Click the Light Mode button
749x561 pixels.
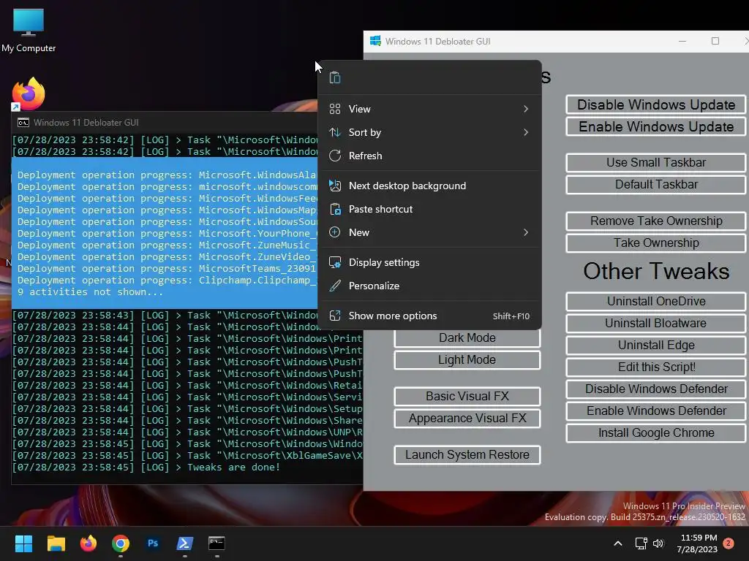(x=467, y=360)
